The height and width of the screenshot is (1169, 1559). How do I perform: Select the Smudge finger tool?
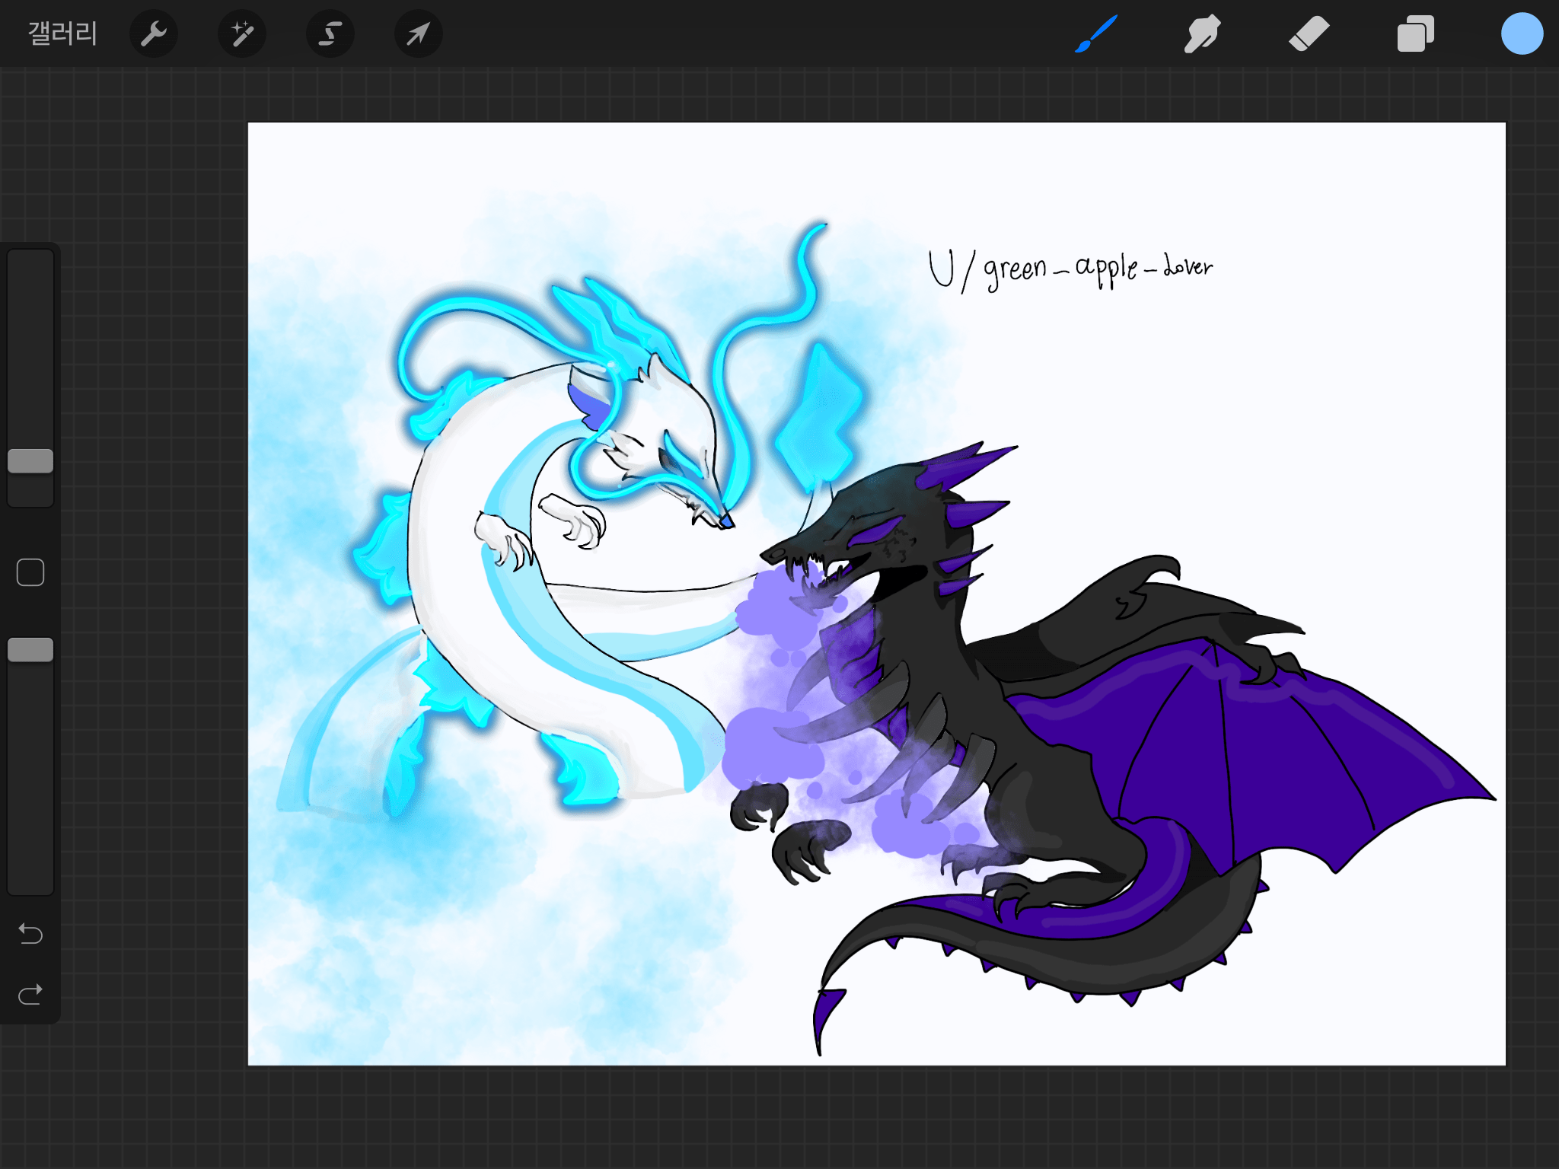[1202, 33]
